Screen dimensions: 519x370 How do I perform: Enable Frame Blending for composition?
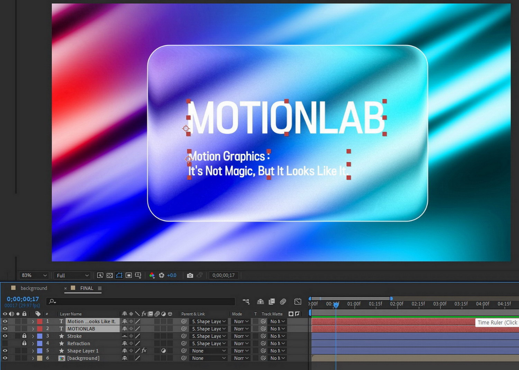pyautogui.click(x=272, y=302)
